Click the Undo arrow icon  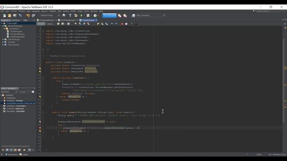(x=28, y=16)
